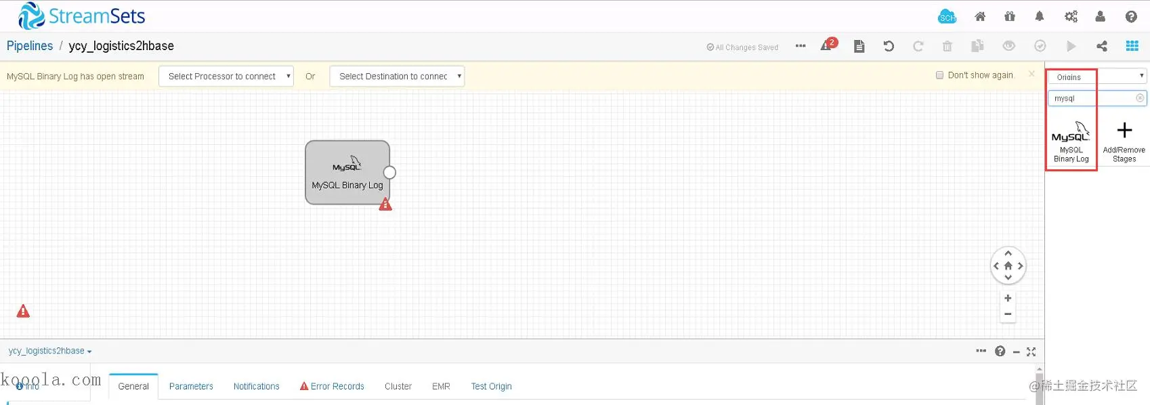Pan canvas up with arrow
The width and height of the screenshot is (1150, 405).
pyautogui.click(x=1008, y=253)
